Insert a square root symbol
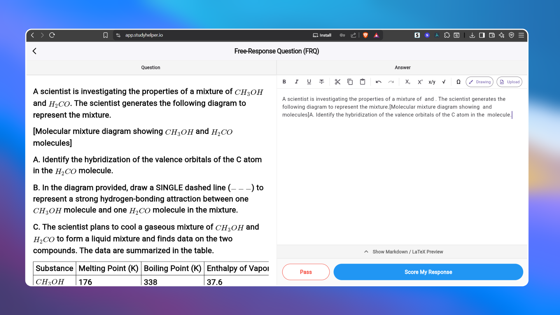Screen dimensions: 560x315 tap(444, 82)
